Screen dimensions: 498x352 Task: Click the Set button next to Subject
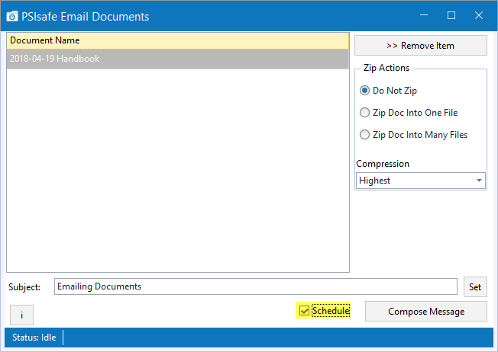[x=475, y=287]
